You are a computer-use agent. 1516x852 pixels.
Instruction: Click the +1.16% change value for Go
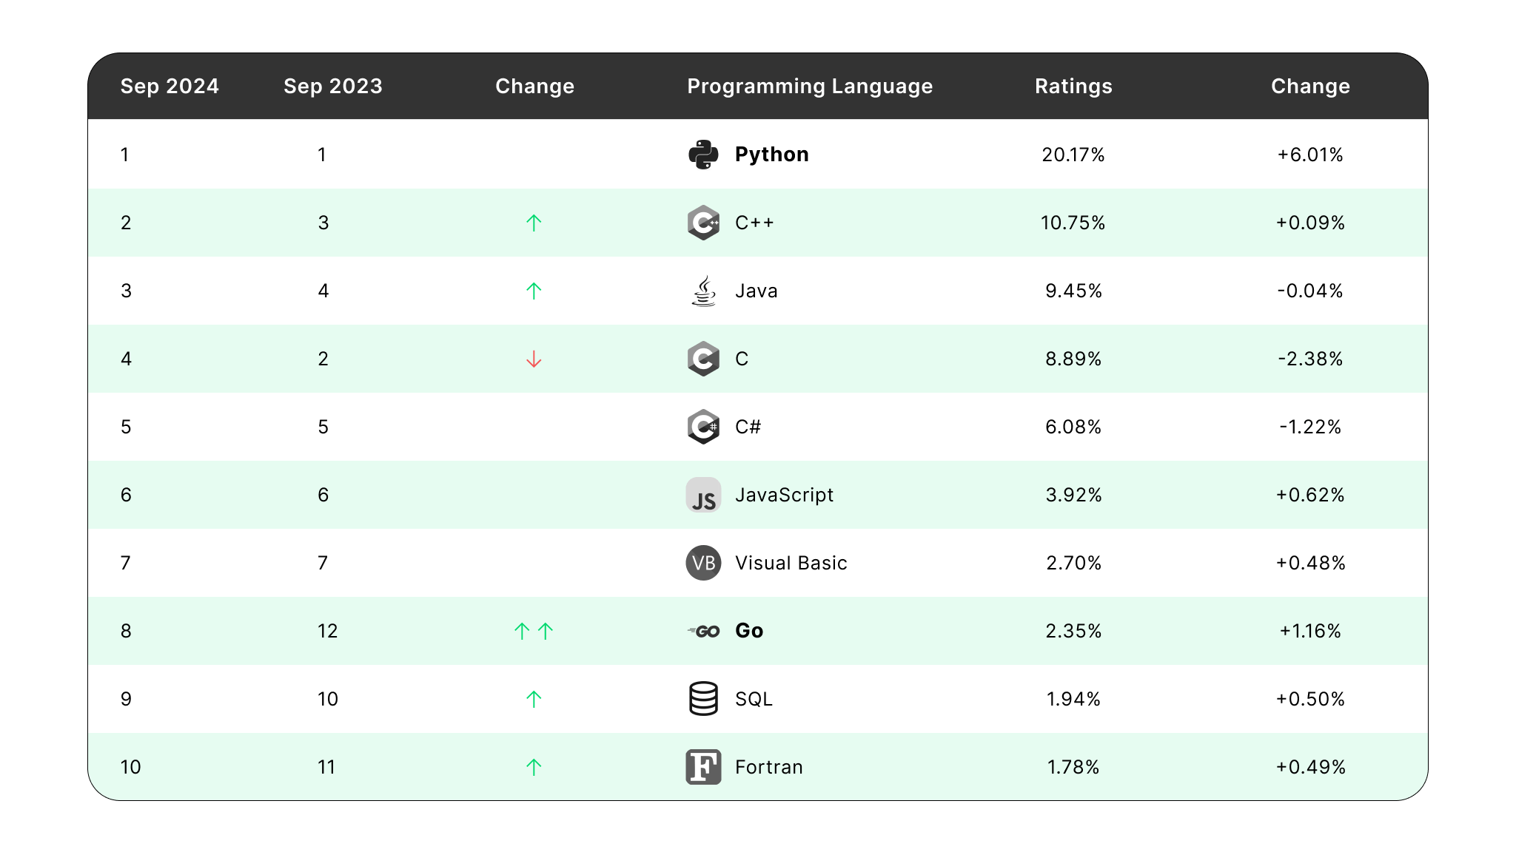coord(1310,631)
